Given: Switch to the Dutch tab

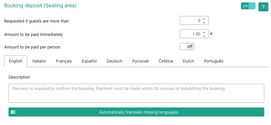Looking at the screenshot, I should coord(188,61).
